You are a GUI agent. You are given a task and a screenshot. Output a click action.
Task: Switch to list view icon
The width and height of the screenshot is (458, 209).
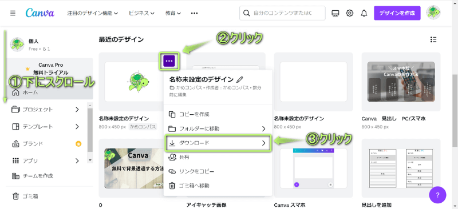click(x=433, y=39)
